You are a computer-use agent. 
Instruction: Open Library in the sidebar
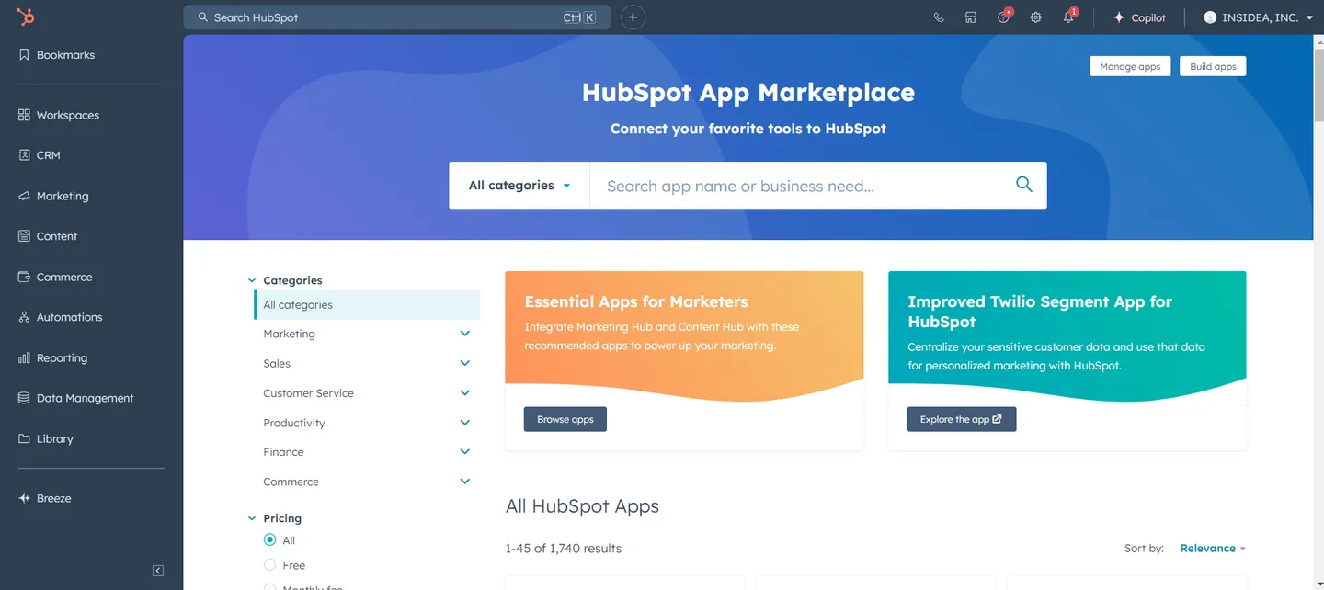(x=46, y=438)
